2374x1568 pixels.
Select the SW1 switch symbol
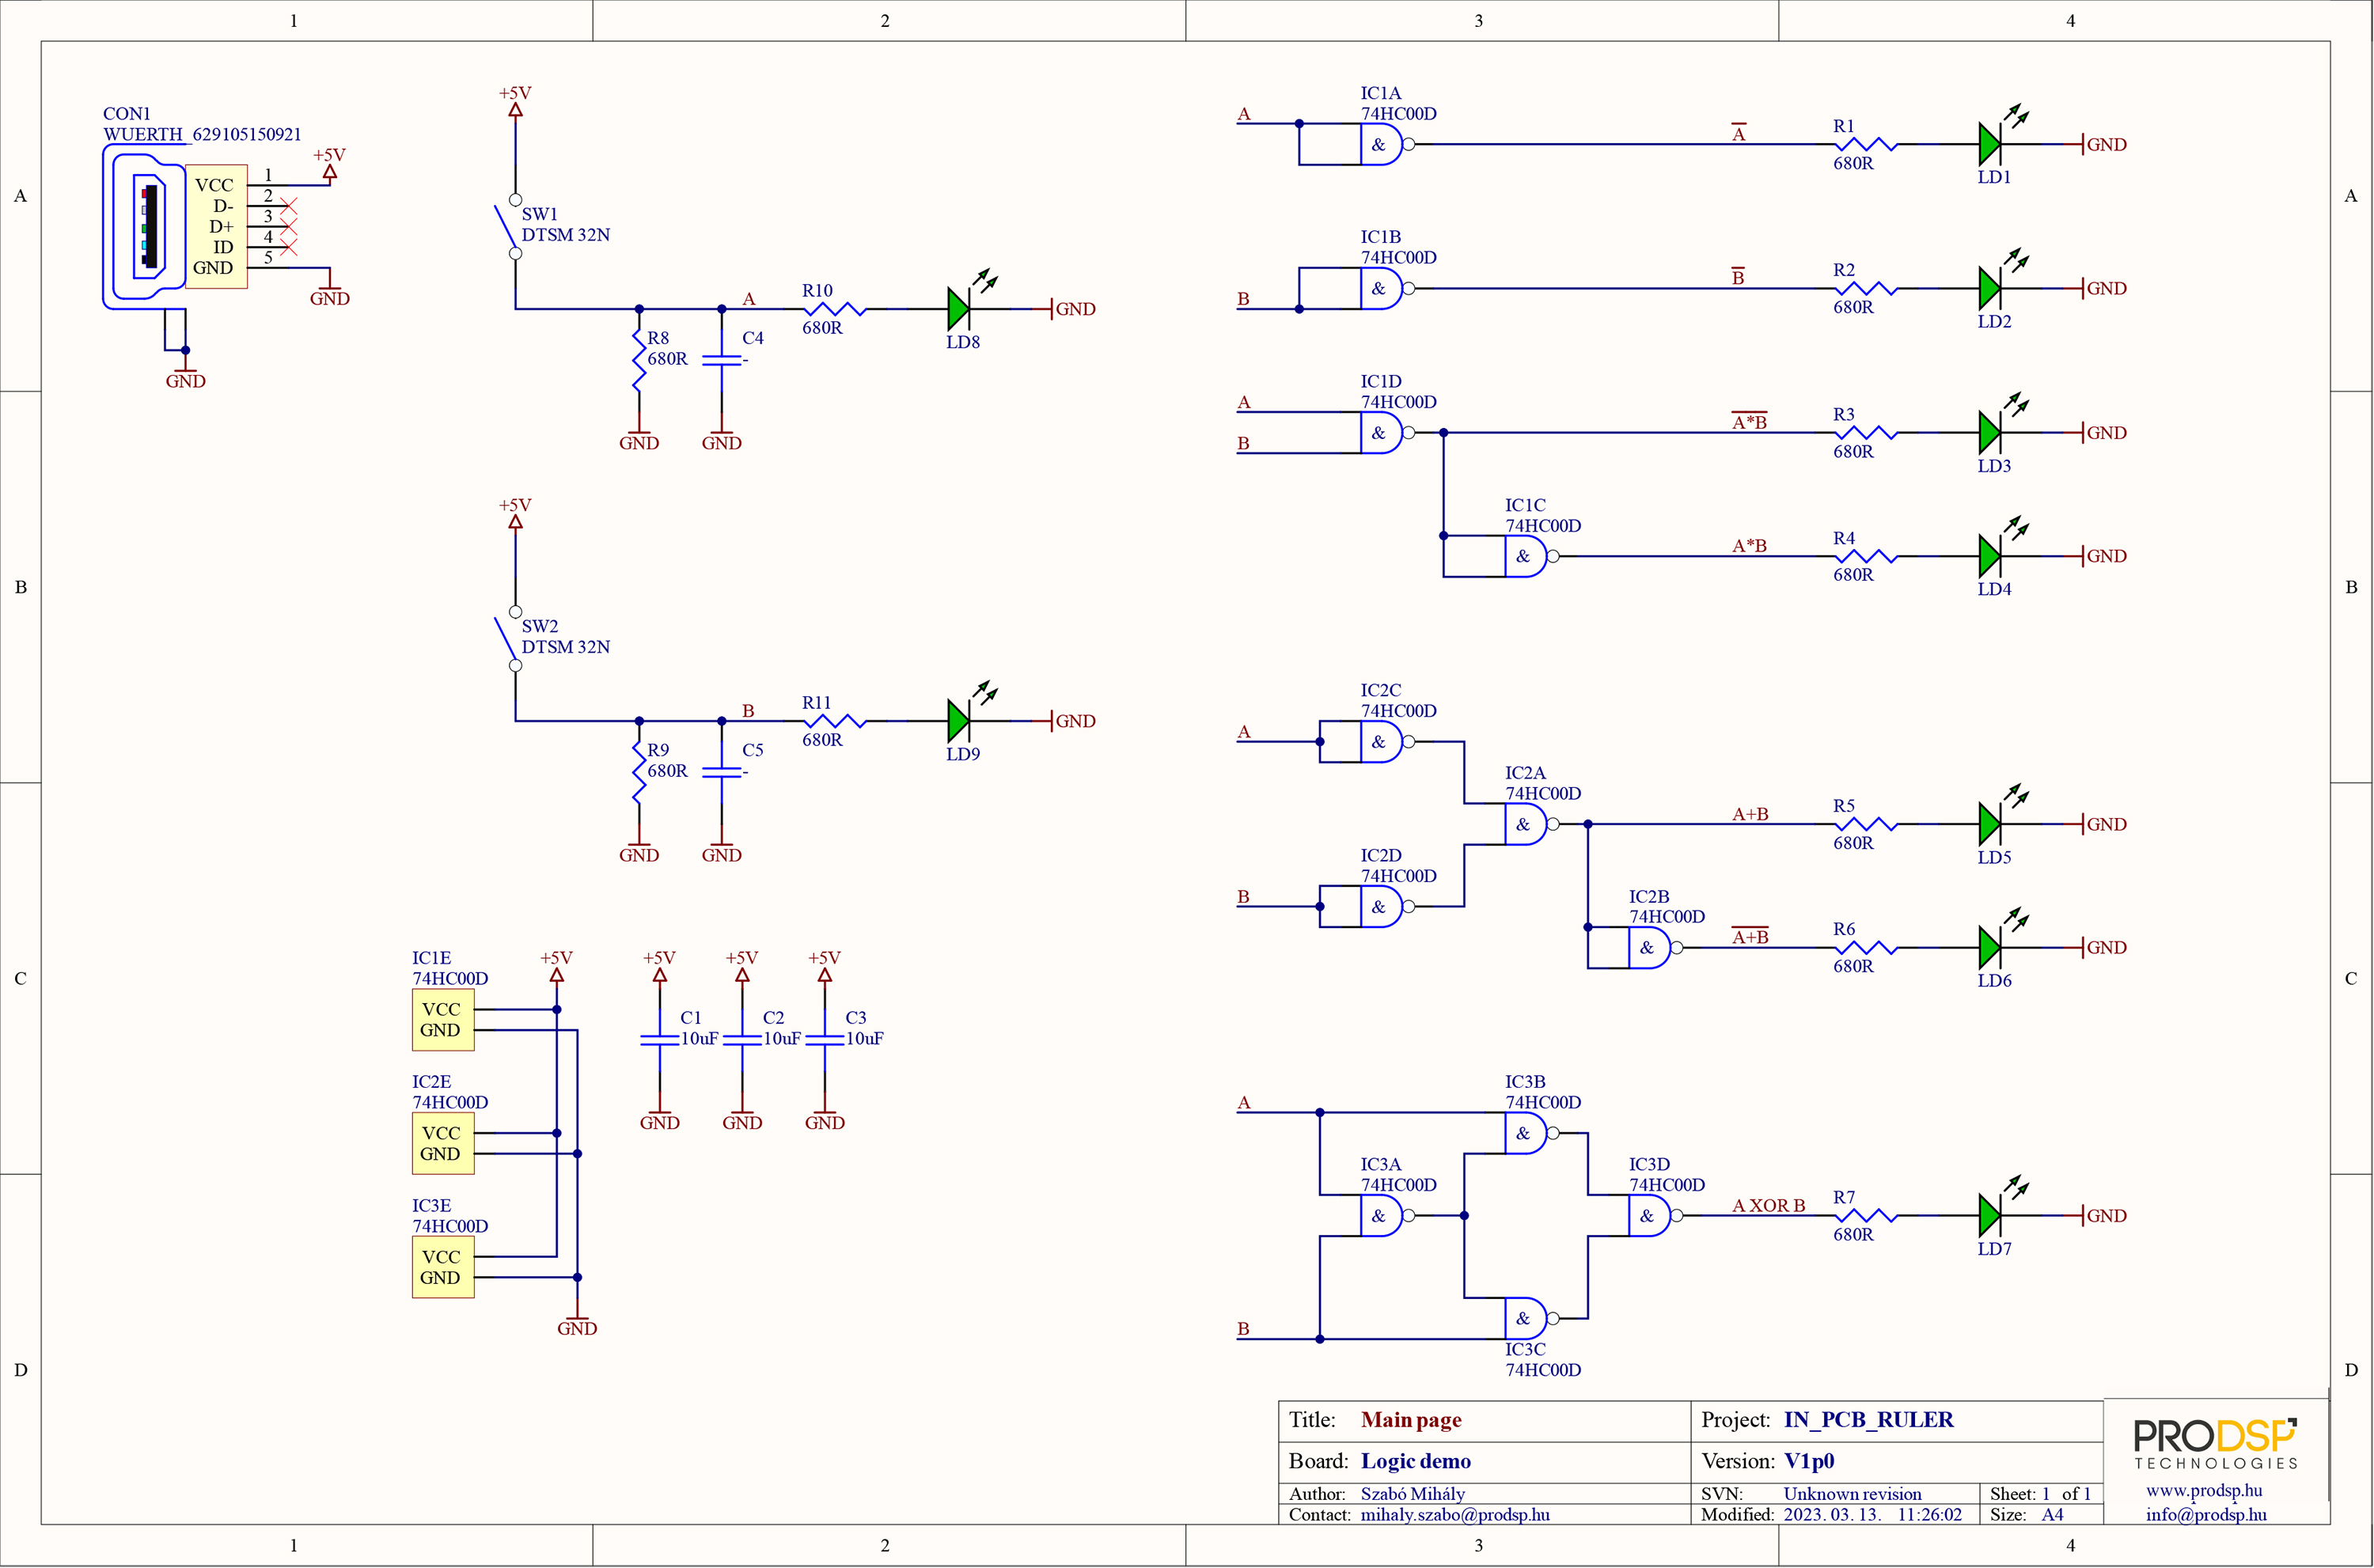[510, 227]
